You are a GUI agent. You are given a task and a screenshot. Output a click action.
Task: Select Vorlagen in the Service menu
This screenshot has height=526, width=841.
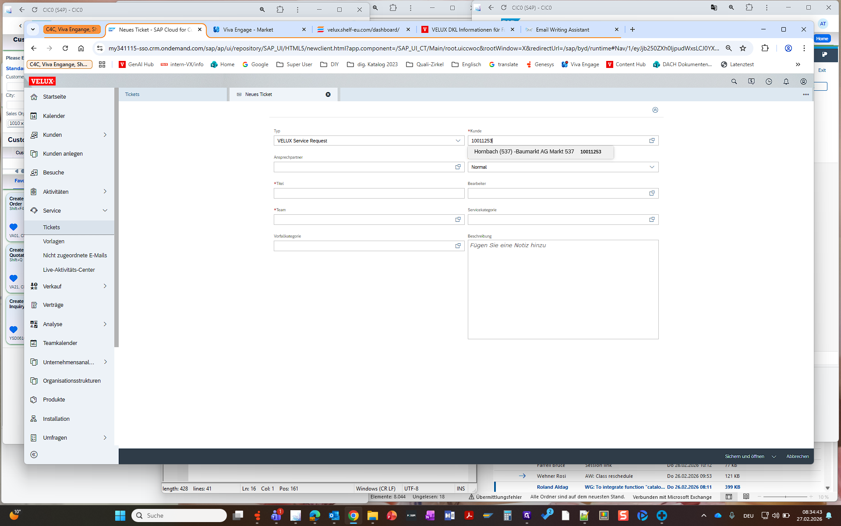tap(53, 242)
